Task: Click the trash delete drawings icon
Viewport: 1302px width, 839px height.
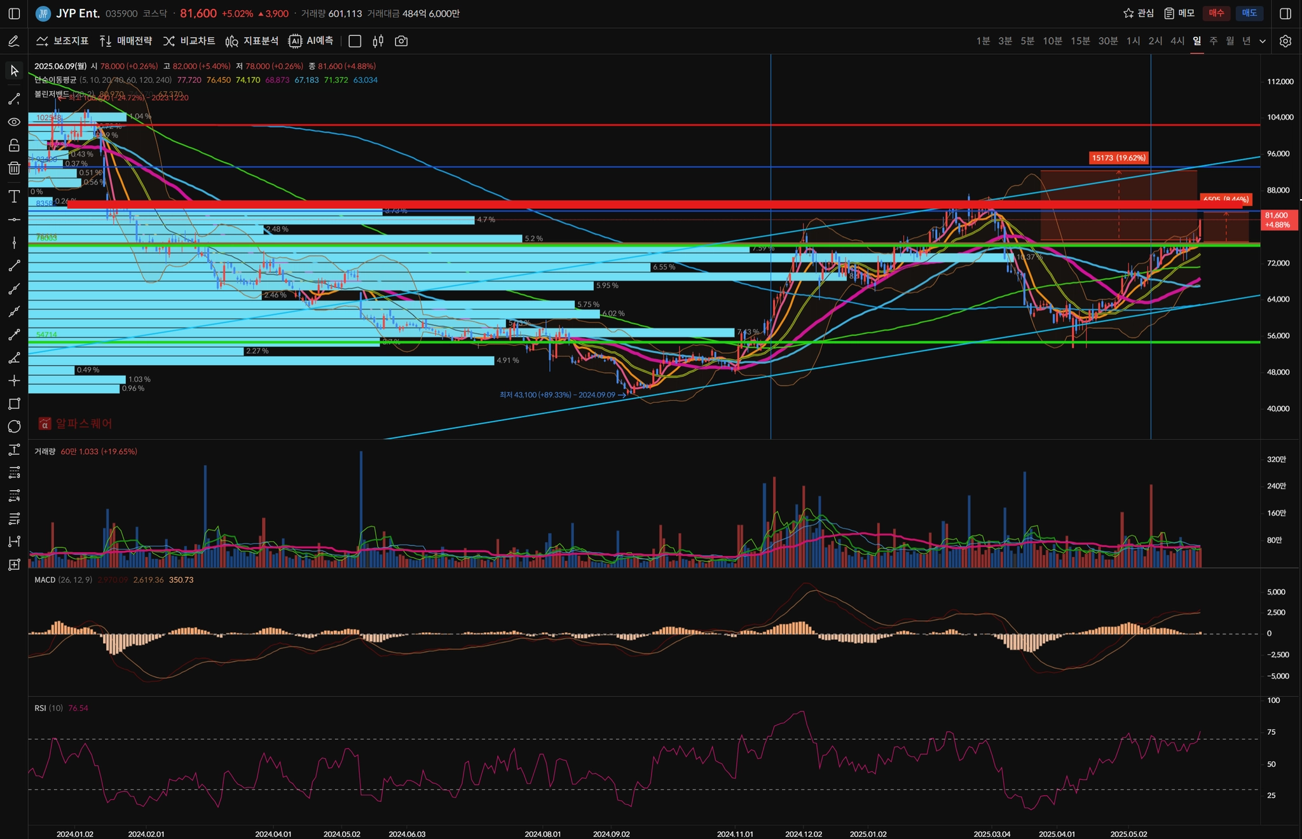Action: click(14, 168)
